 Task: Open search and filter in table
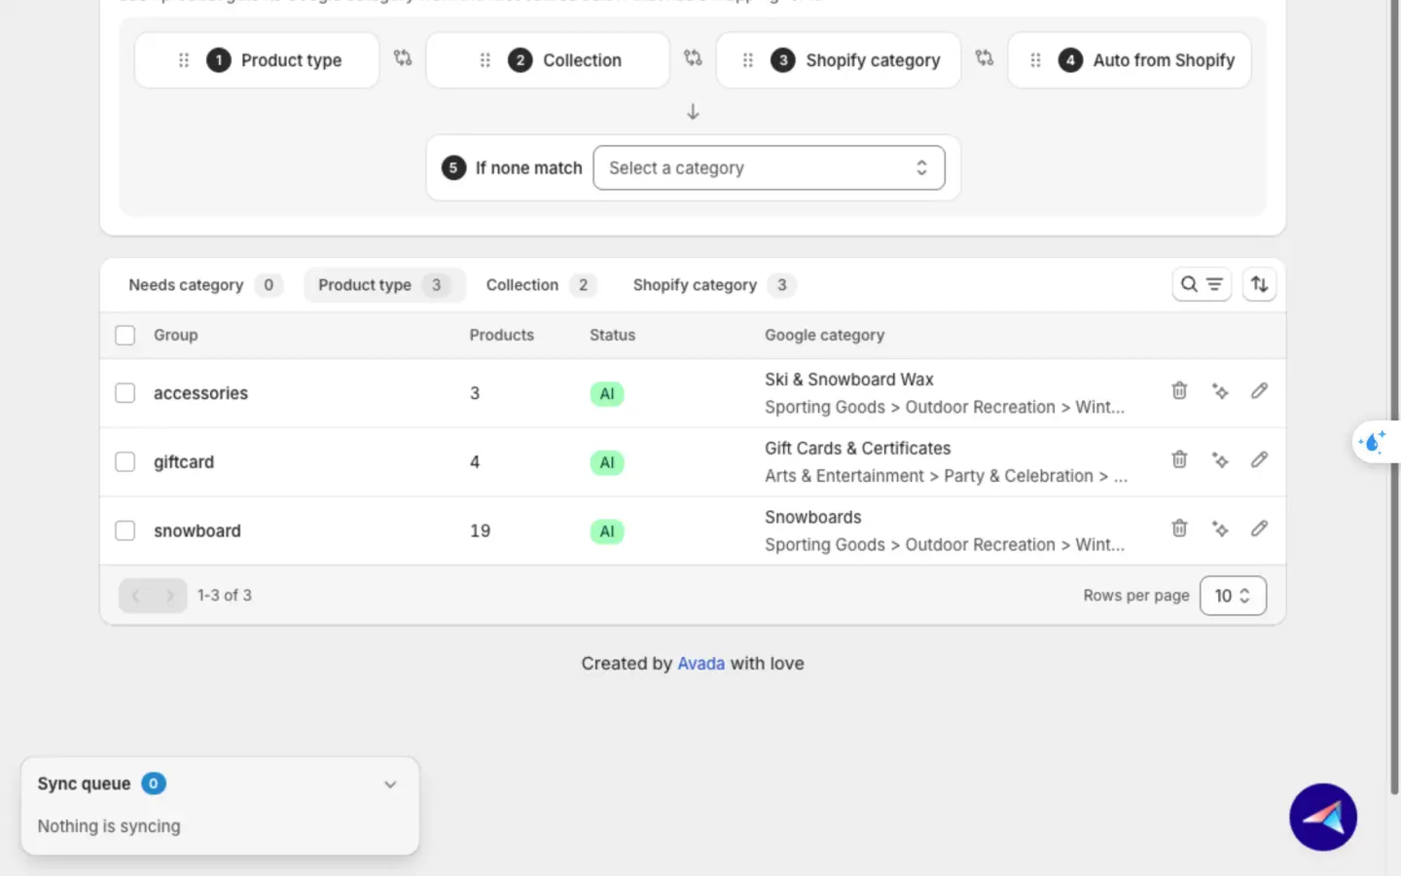click(x=1202, y=284)
